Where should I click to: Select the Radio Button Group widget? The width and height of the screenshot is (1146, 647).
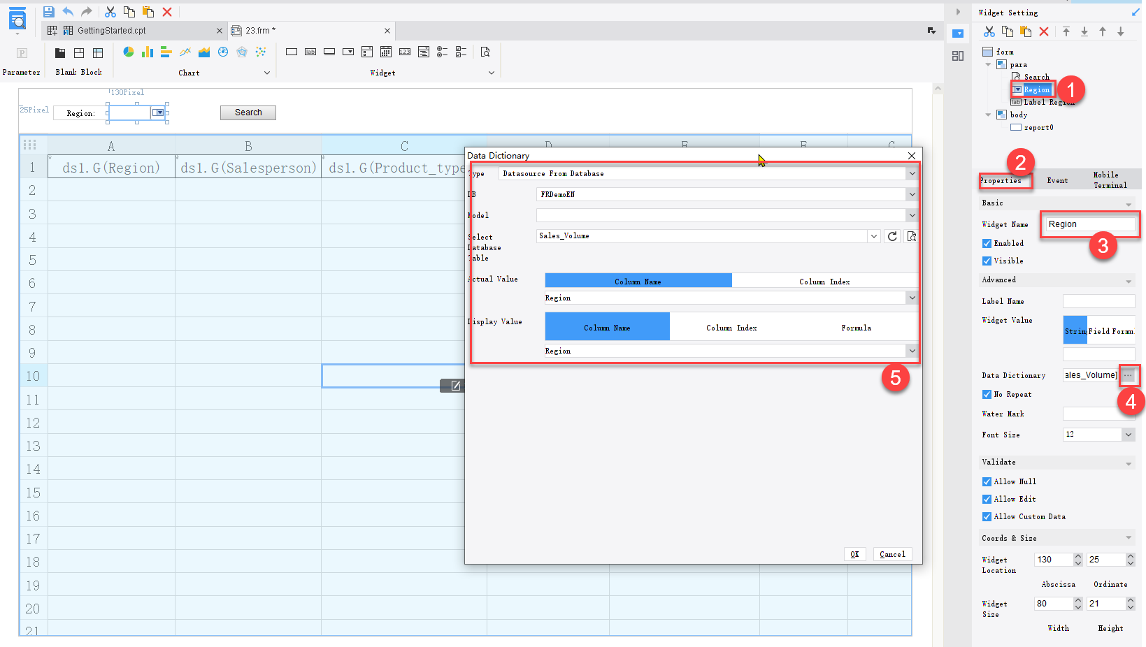coord(441,52)
